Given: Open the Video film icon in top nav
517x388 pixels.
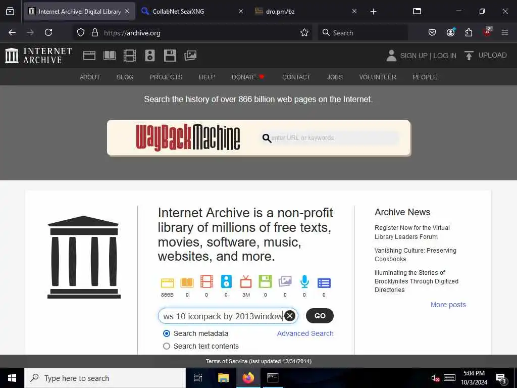Looking at the screenshot, I should (130, 56).
